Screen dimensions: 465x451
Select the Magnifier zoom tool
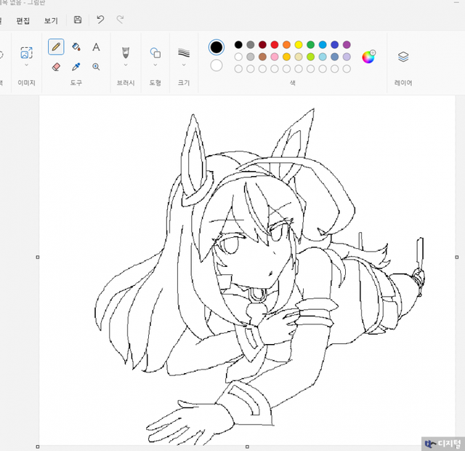[x=96, y=66]
